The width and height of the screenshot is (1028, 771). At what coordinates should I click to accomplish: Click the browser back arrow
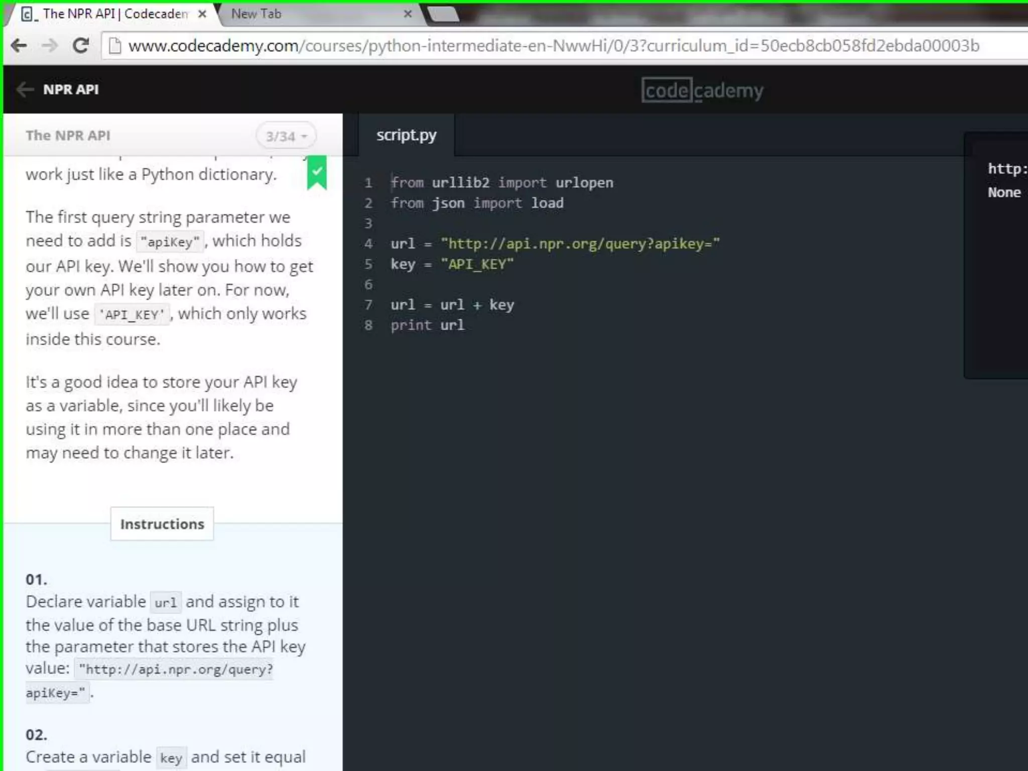click(x=19, y=46)
